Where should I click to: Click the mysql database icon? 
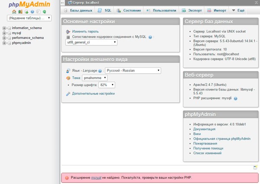[x=9, y=33]
